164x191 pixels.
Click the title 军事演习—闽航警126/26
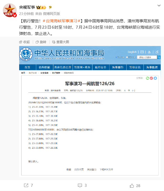pos(90,84)
